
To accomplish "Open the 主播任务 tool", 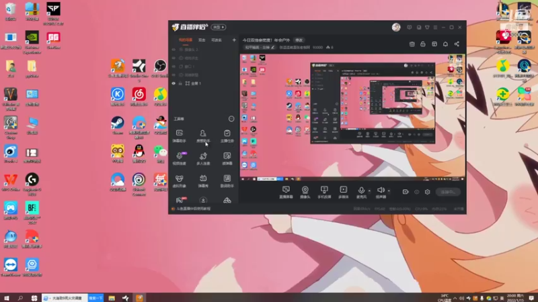I will 227,136.
